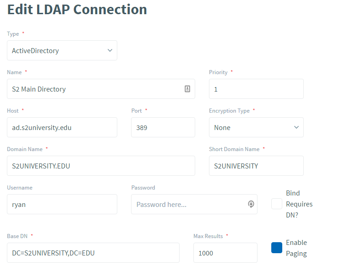Open the Encryption Type dropdown showing None
This screenshot has height=266, width=340.
pyautogui.click(x=256, y=127)
